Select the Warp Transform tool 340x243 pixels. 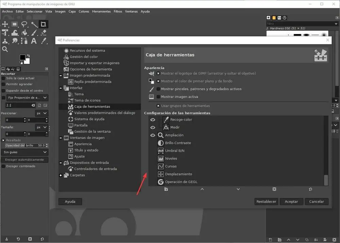click(15, 33)
